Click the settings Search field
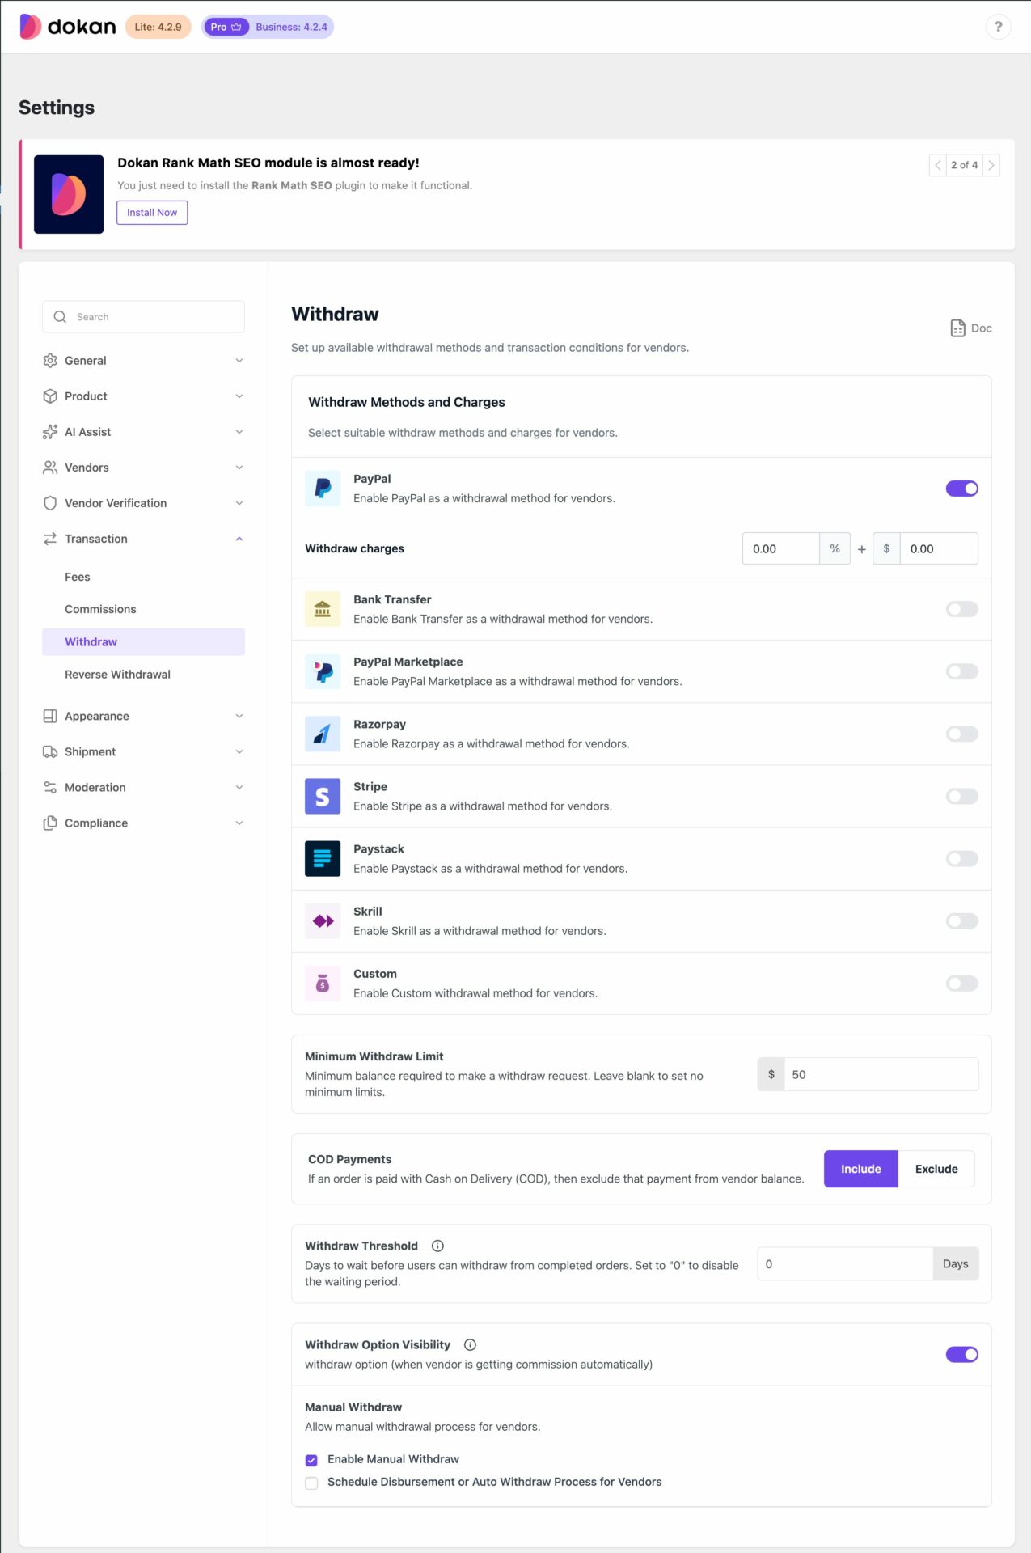This screenshot has width=1031, height=1553. (x=143, y=317)
